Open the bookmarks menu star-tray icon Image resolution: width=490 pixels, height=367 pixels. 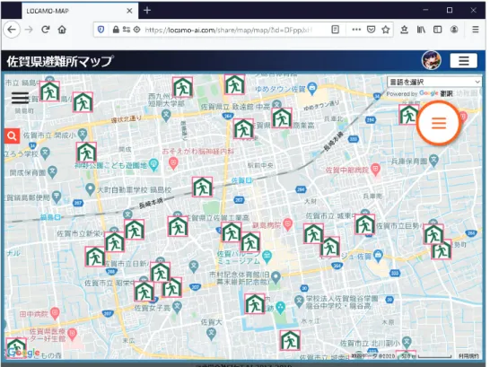click(404, 30)
